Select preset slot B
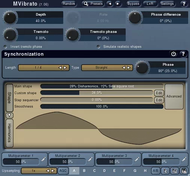This screenshot has width=190, height=176. [x=84, y=171]
